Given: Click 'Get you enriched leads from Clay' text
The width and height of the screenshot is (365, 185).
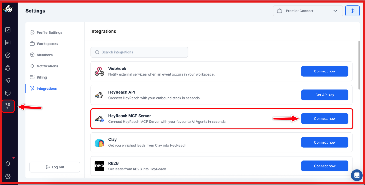Looking at the screenshot, I should click(x=147, y=146).
